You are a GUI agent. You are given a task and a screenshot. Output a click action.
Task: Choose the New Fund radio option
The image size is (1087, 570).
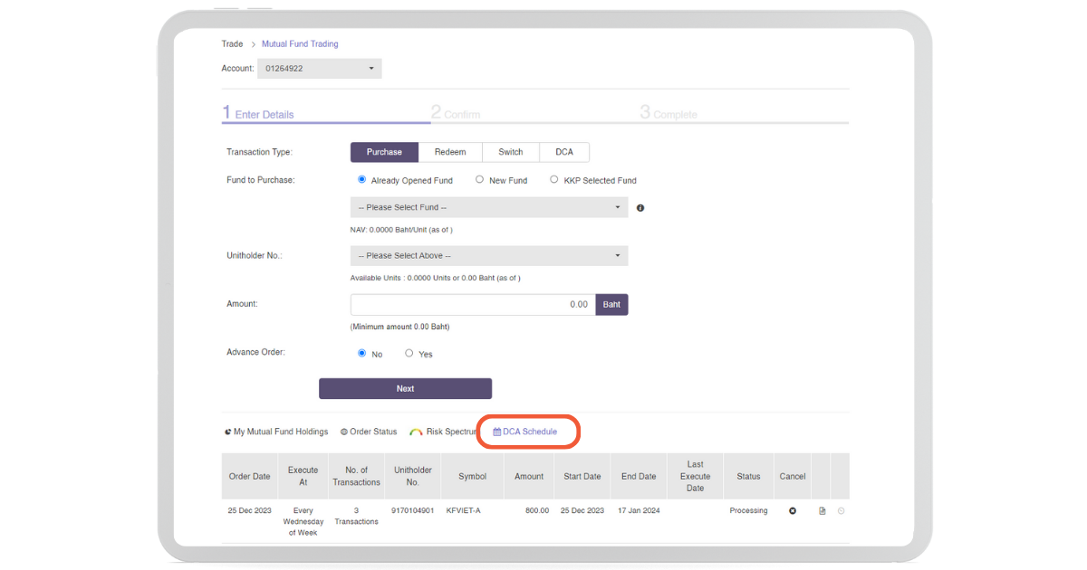coord(480,180)
